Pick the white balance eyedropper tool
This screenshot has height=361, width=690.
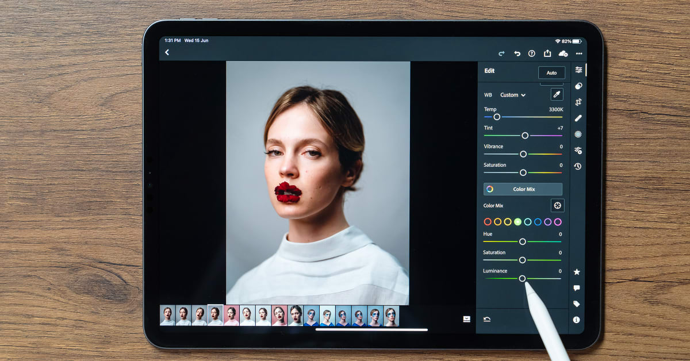click(x=557, y=95)
